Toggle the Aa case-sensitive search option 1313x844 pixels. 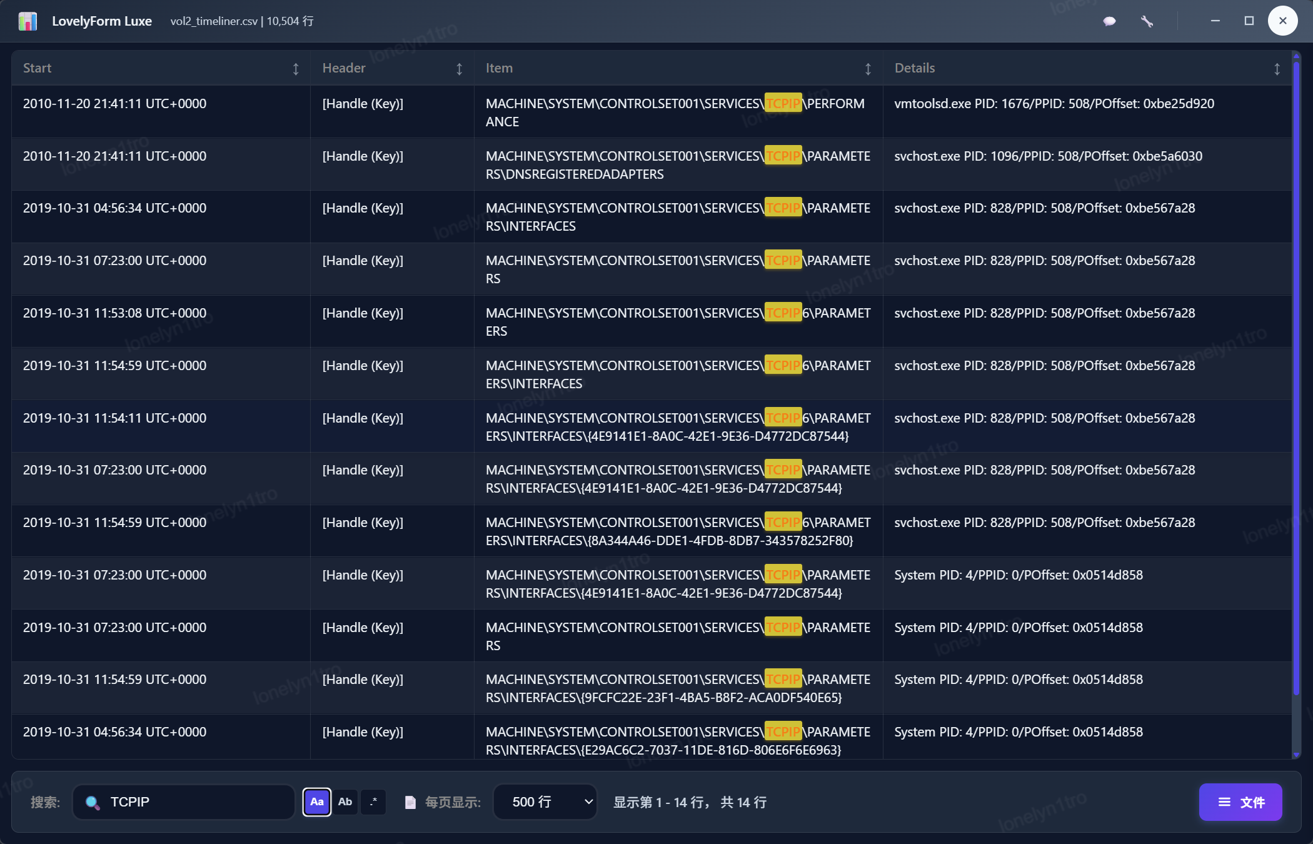point(317,802)
